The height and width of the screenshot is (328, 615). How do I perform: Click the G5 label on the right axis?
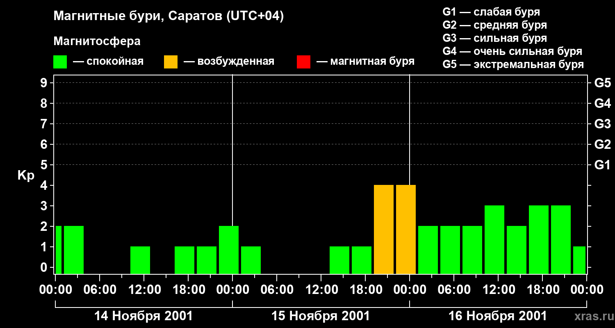click(602, 83)
